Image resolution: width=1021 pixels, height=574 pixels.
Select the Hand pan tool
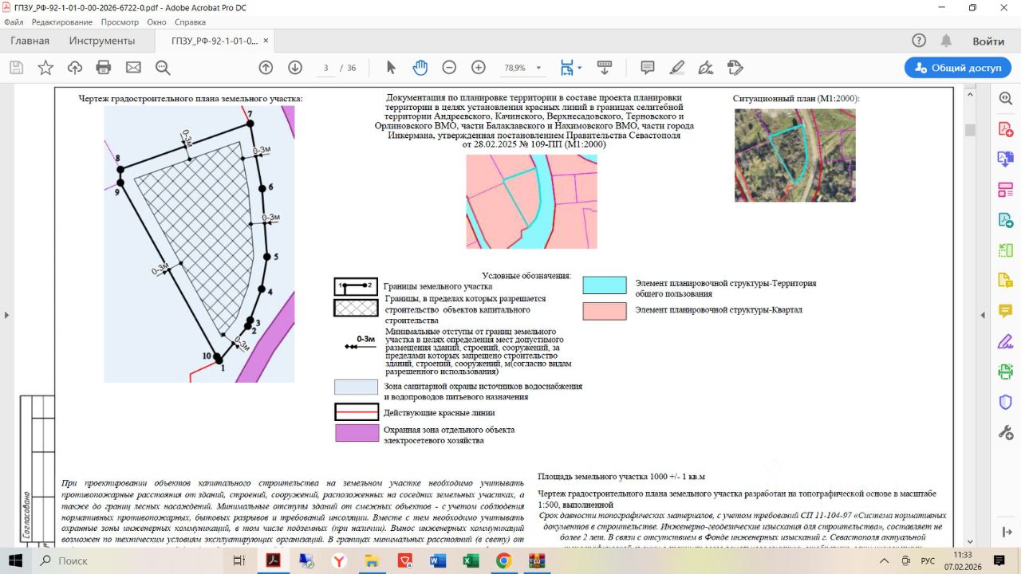tap(420, 68)
